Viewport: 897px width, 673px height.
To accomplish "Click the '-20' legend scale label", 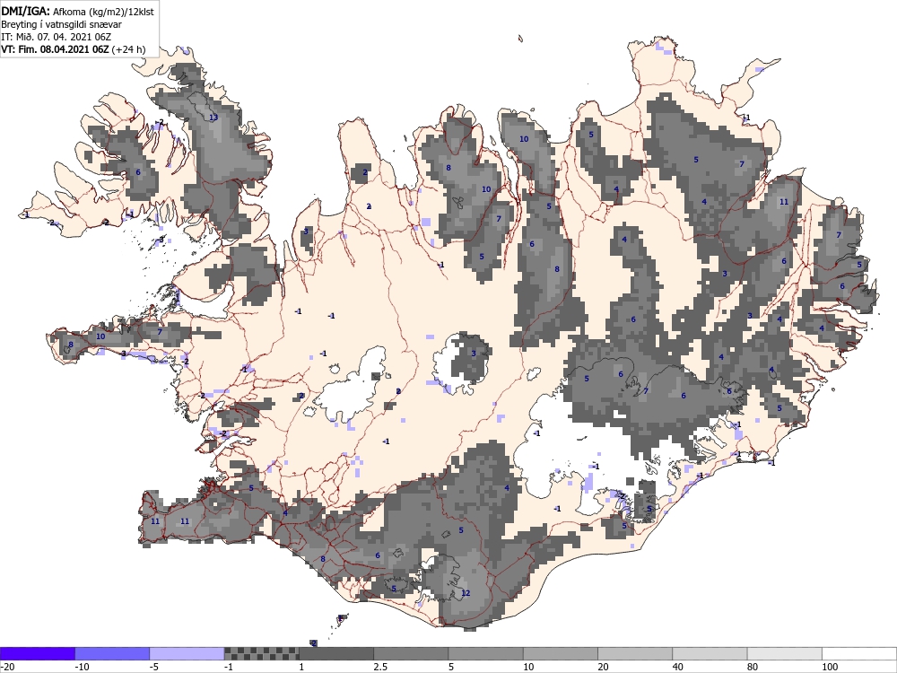I will pos(7,667).
